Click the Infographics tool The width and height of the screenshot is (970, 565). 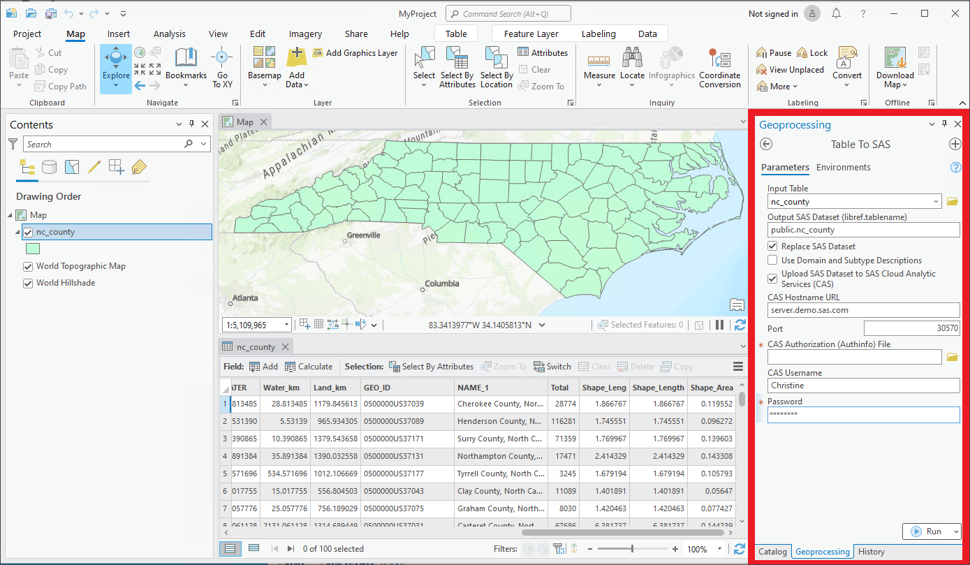point(671,63)
